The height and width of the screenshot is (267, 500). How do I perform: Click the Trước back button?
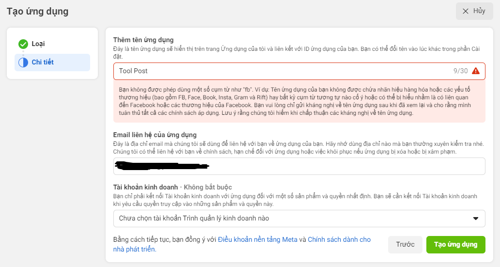[405, 245]
